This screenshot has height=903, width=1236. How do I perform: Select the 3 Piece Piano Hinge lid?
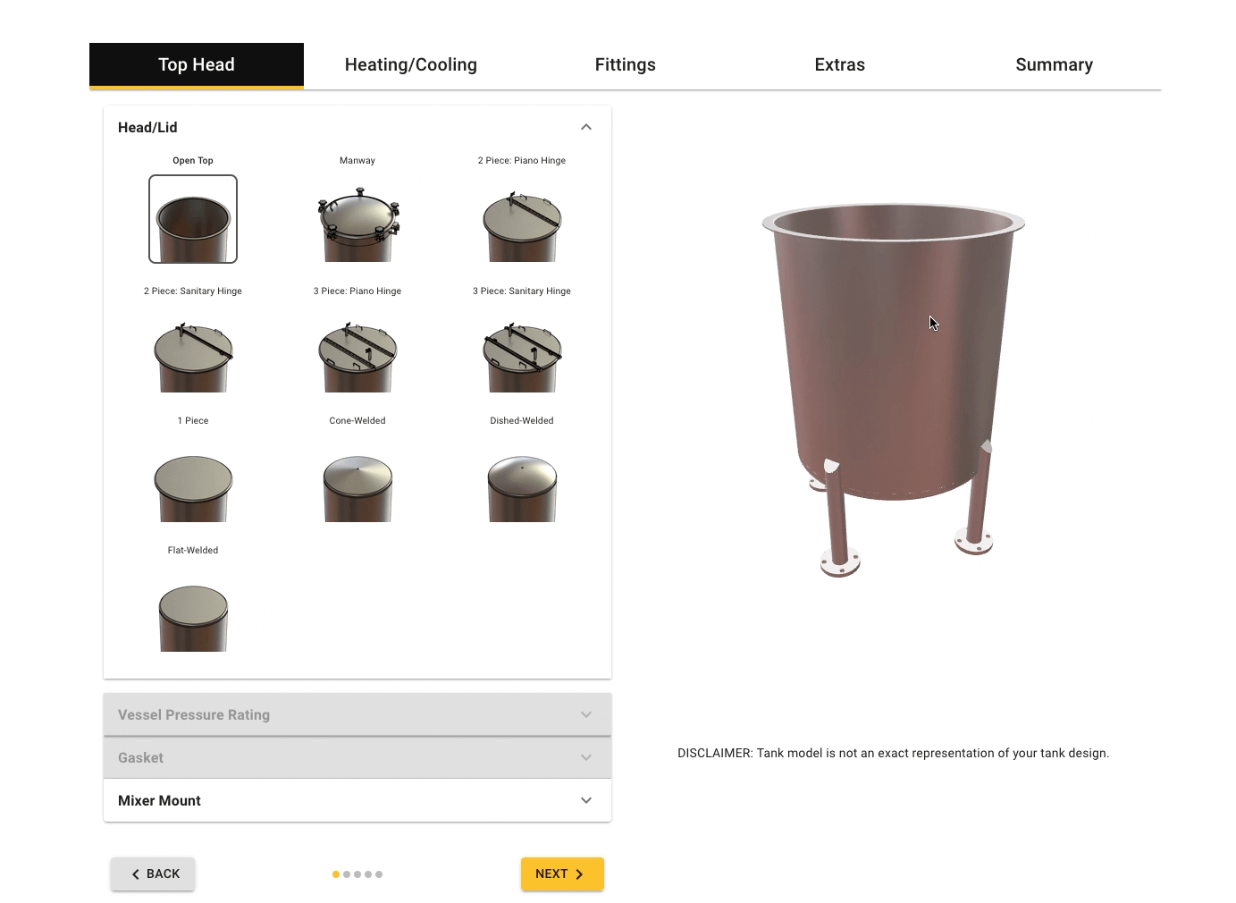pyautogui.click(x=357, y=355)
